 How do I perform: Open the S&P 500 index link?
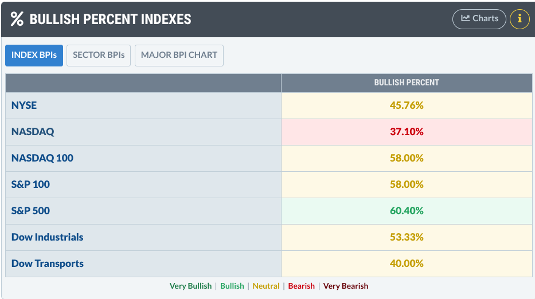click(x=30, y=211)
